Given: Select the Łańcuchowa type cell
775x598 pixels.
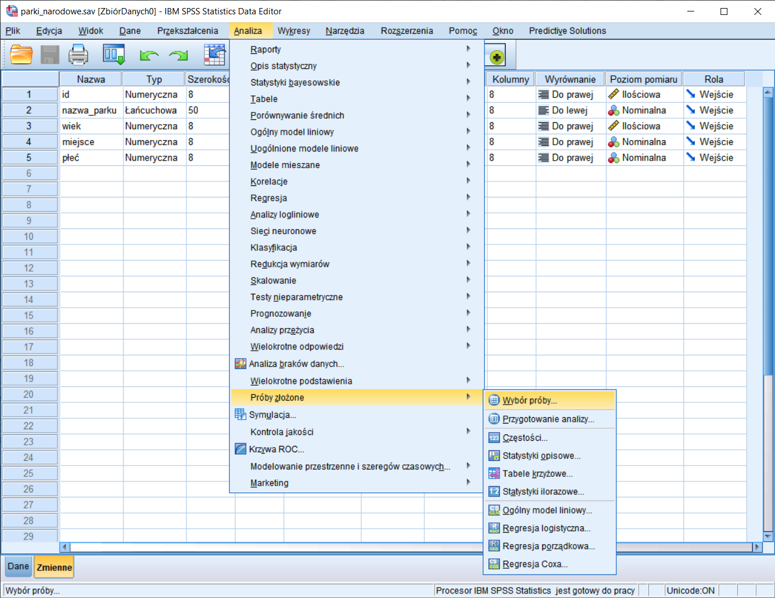Looking at the screenshot, I should tap(154, 110).
